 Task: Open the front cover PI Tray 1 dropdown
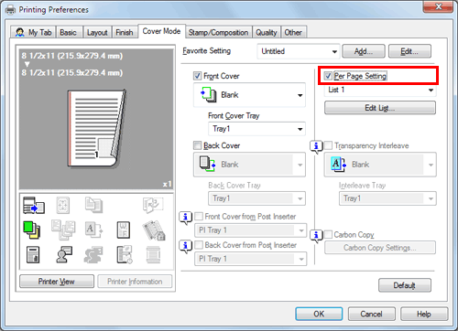click(x=251, y=230)
